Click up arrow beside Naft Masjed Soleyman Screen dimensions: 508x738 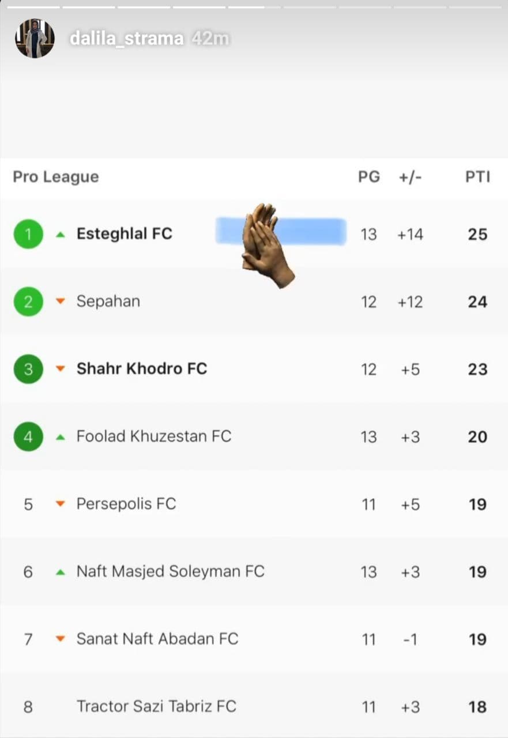[x=61, y=572]
